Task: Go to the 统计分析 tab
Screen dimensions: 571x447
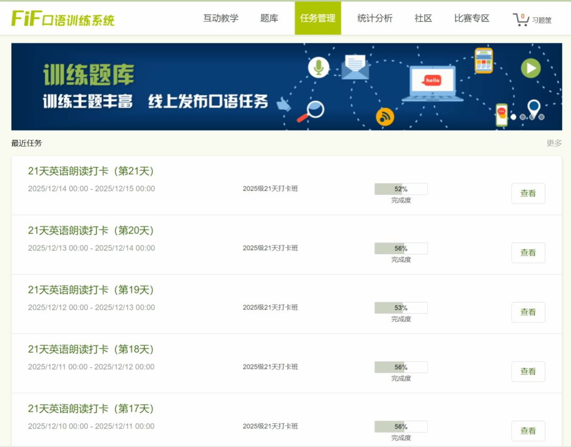Action: 375,18
